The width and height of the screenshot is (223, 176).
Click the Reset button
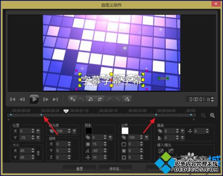pos(79,169)
